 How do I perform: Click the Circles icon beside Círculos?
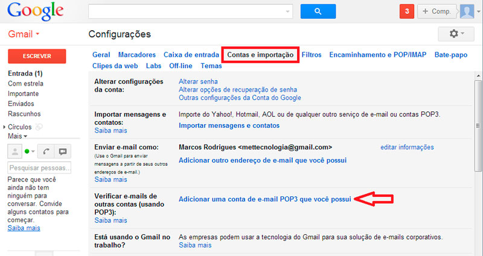(x=39, y=126)
